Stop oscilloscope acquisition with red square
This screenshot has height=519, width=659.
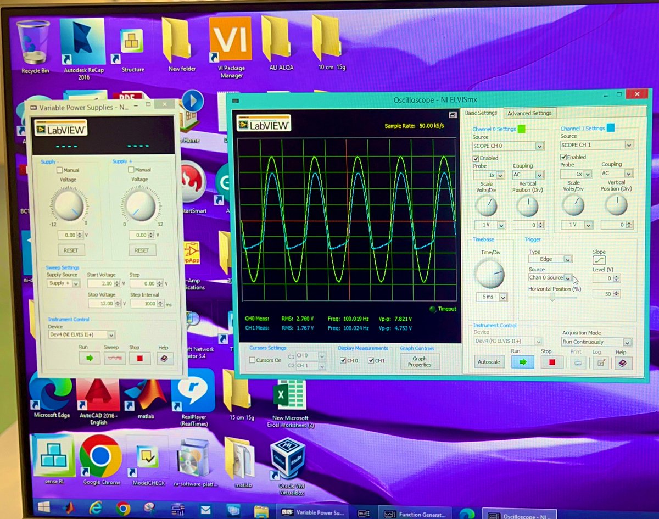pos(552,362)
